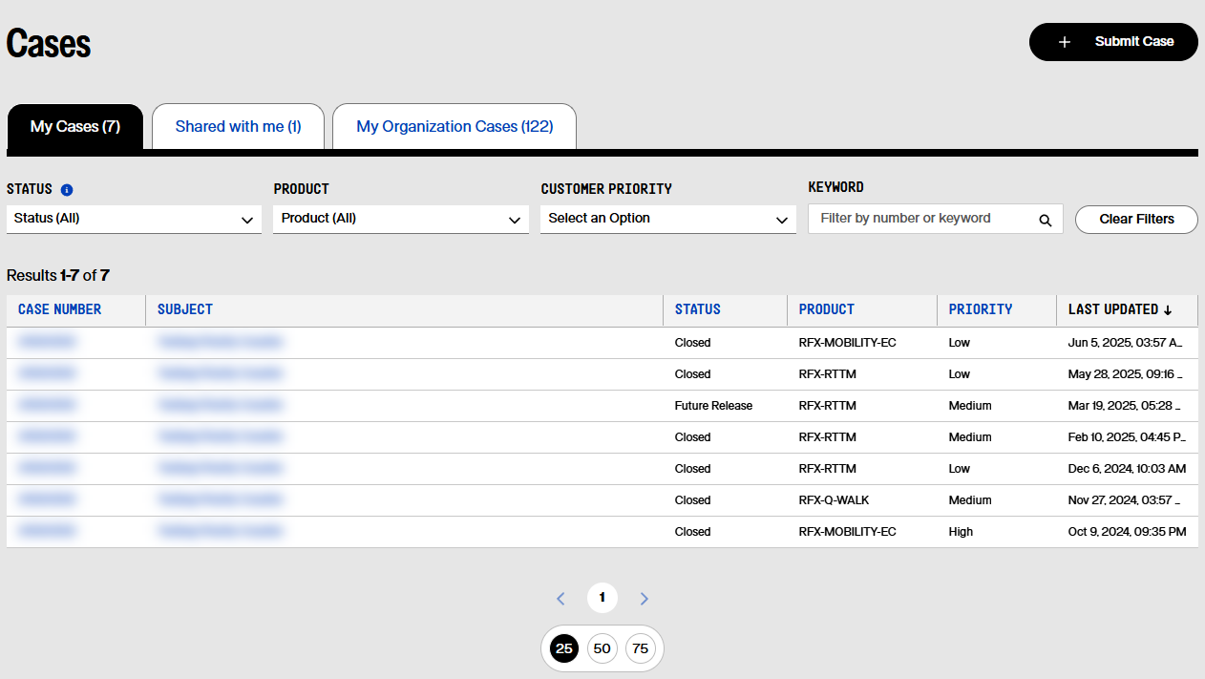1205x679 pixels.
Task: Open the case number link in the RFX-Q-WALK row
Action: [47, 500]
